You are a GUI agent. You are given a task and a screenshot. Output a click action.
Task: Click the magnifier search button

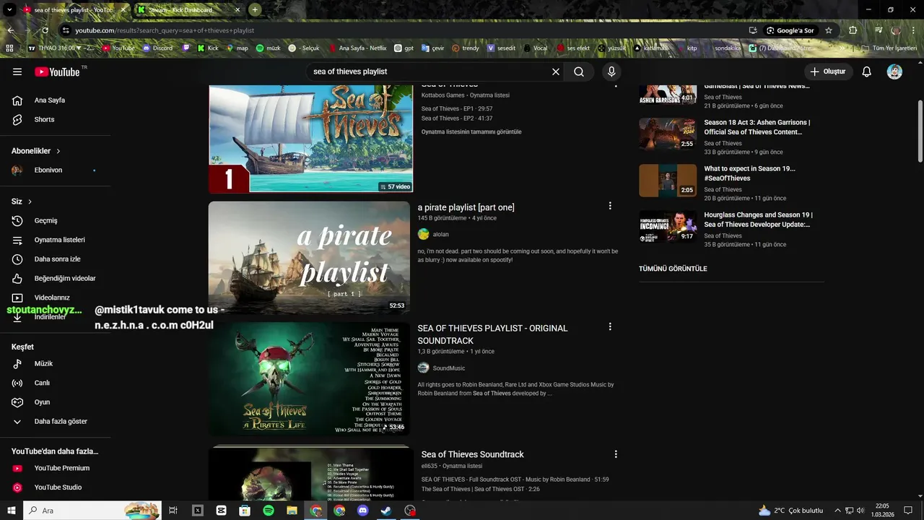pyautogui.click(x=579, y=71)
